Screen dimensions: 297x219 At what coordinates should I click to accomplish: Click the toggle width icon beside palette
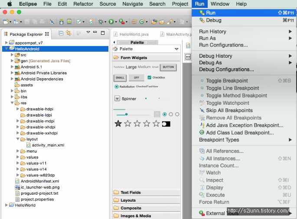(188, 56)
